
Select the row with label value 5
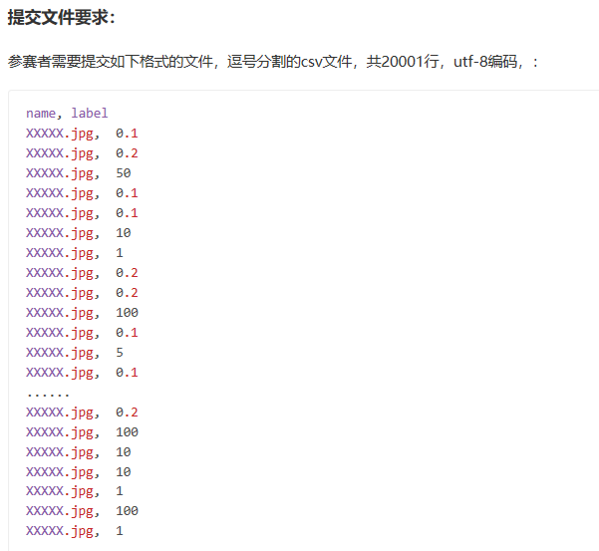75,353
